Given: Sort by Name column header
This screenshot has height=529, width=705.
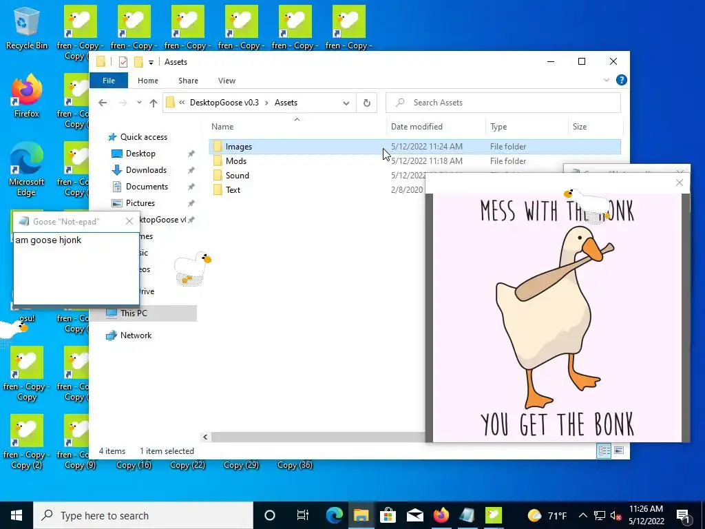Looking at the screenshot, I should (x=297, y=127).
